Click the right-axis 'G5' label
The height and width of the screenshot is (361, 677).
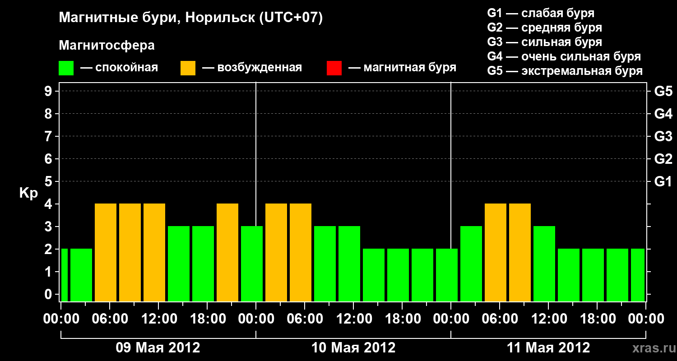pos(663,91)
